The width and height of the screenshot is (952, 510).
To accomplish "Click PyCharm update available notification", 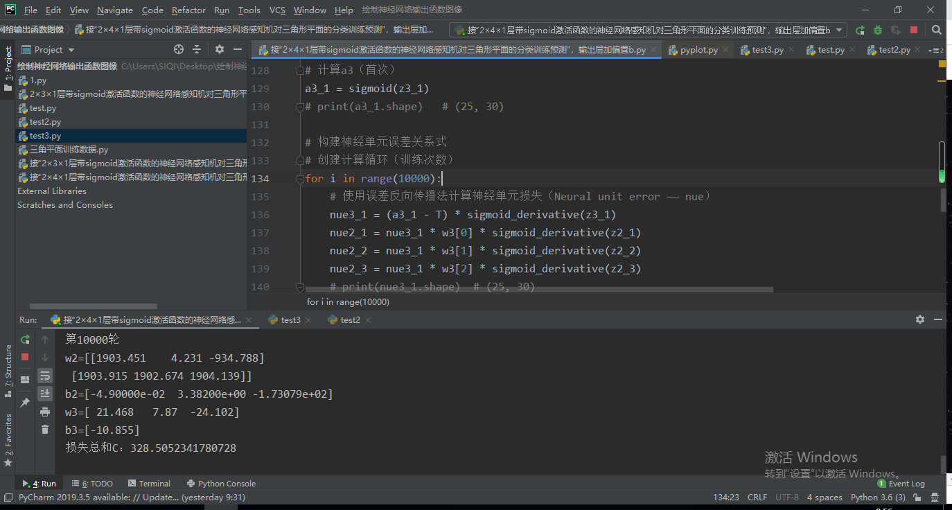I will tap(132, 498).
